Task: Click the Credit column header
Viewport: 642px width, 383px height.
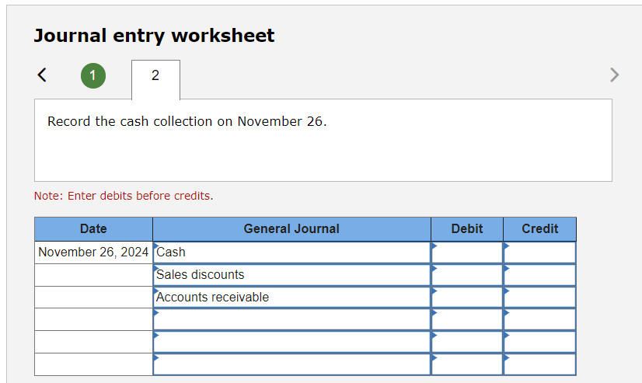Action: pyautogui.click(x=539, y=228)
